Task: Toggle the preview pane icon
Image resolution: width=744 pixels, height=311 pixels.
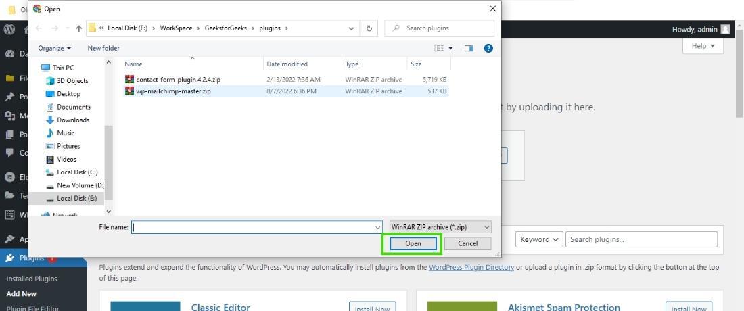Action: click(469, 49)
